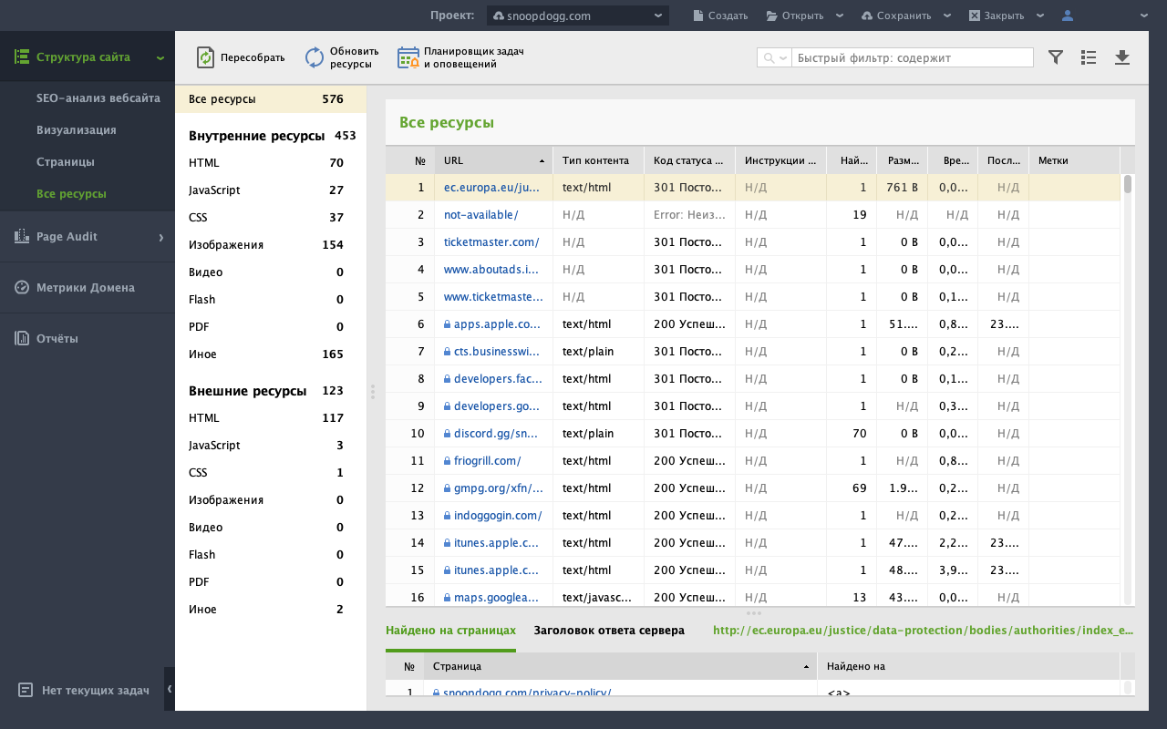Click the list view columns icon
Viewport: 1167px width, 729px height.
click(1089, 57)
